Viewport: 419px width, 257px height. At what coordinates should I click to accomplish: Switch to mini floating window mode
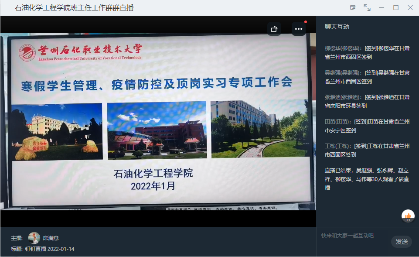pyautogui.click(x=353, y=7)
